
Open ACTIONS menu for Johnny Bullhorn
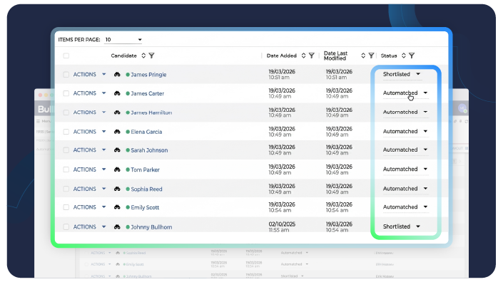(x=89, y=226)
